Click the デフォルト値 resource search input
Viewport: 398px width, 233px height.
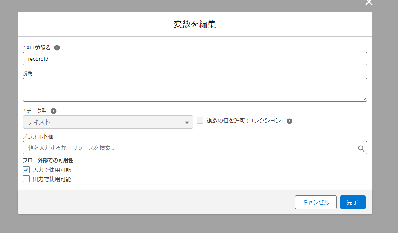195,148
